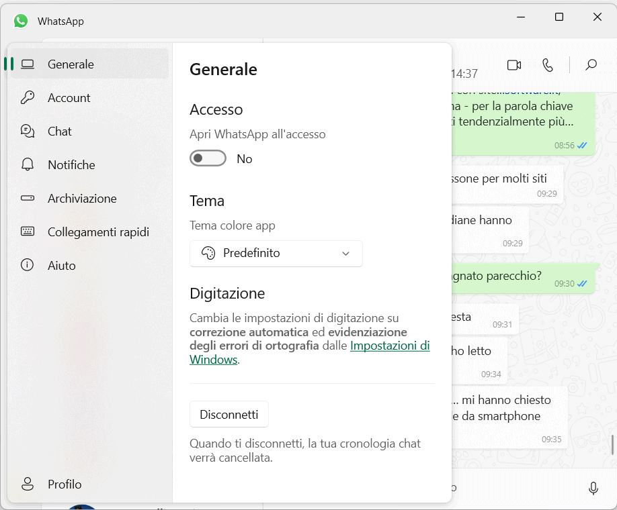Click the storage icon beside Archiviazione
This screenshot has height=510, width=617.
pyautogui.click(x=28, y=198)
